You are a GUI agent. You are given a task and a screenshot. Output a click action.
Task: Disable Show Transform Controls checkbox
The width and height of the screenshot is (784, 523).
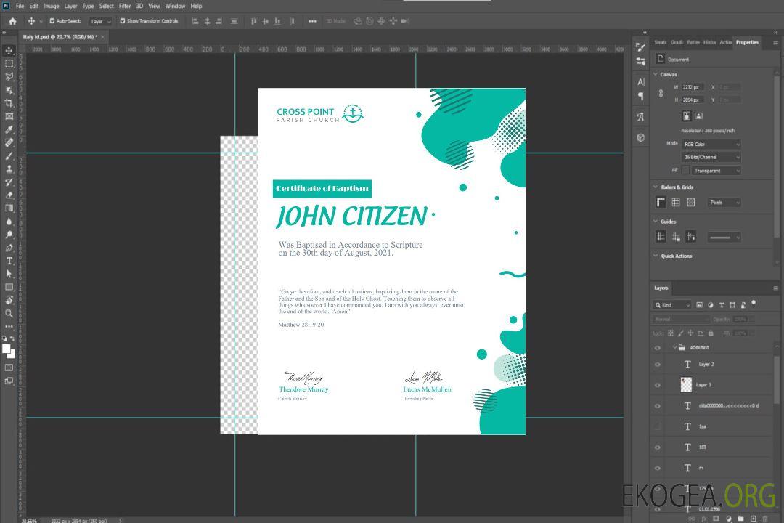coord(123,21)
